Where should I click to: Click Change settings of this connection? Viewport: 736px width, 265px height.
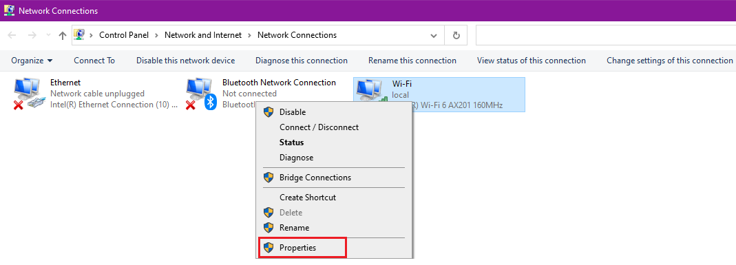[669, 61]
